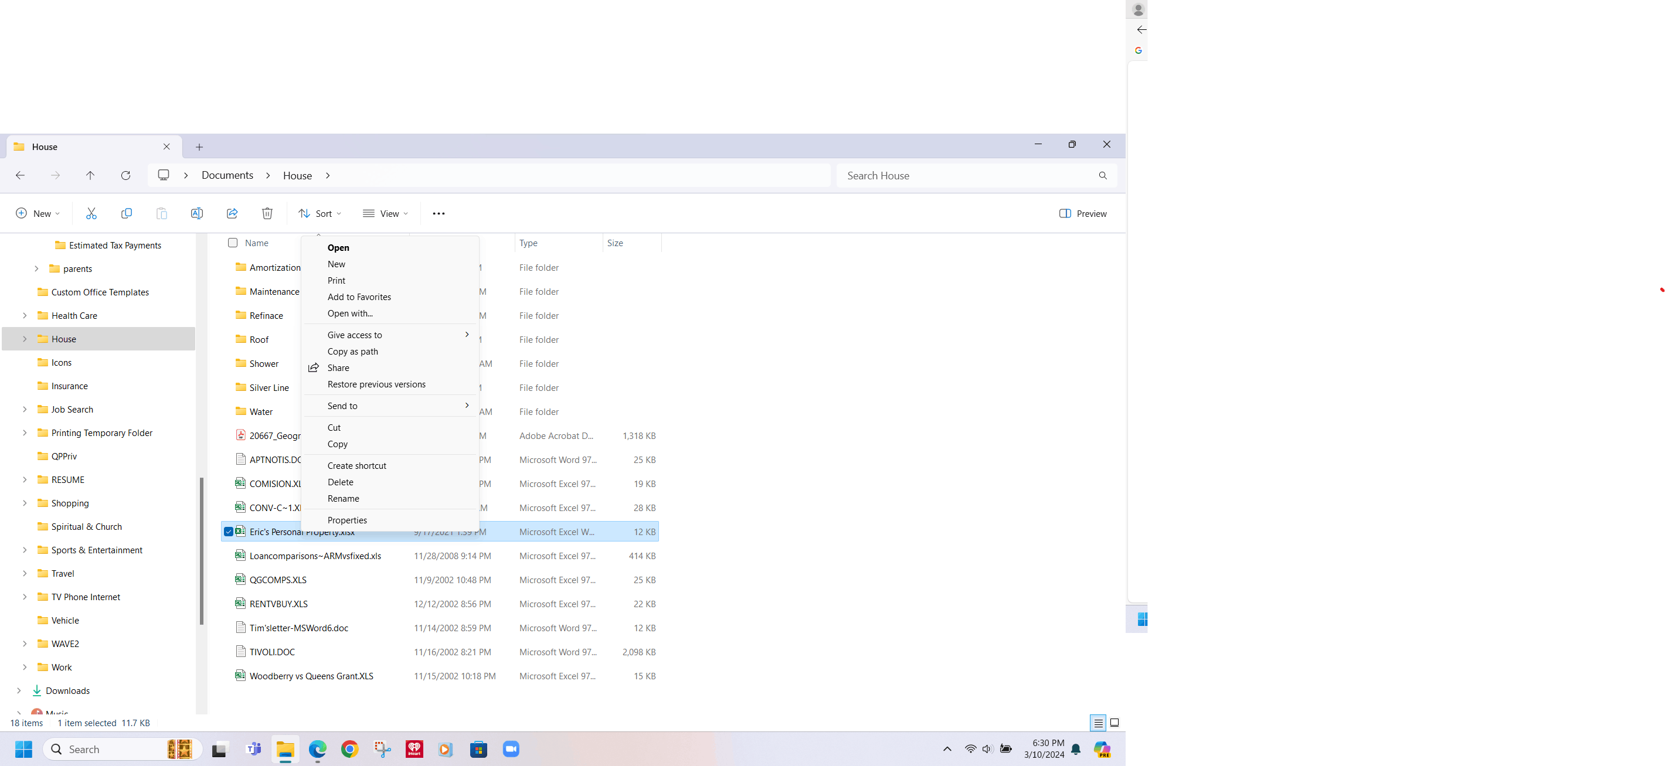This screenshot has height=766, width=1665.
Task: Switch to large icons view in status bar
Action: tap(1114, 723)
